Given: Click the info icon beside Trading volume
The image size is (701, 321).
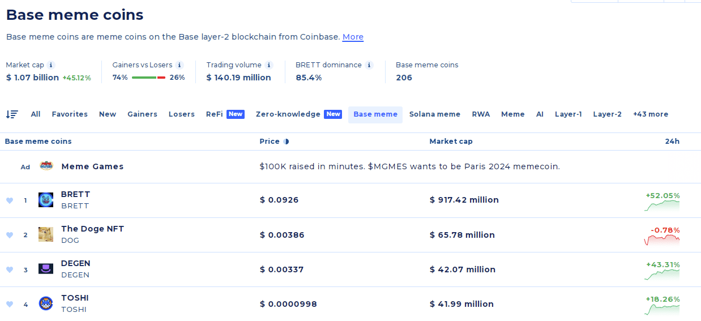Looking at the screenshot, I should 269,65.
